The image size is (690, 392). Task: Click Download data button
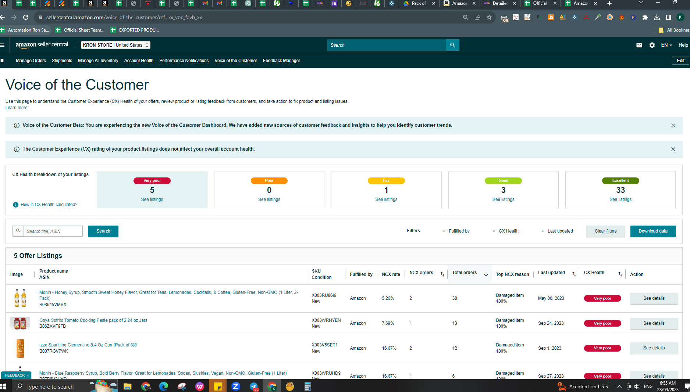653,231
